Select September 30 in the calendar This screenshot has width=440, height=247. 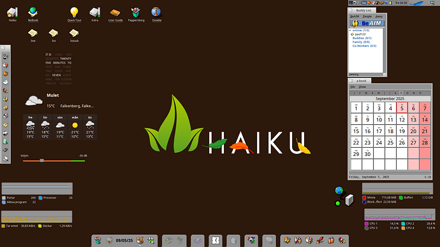[367, 153]
